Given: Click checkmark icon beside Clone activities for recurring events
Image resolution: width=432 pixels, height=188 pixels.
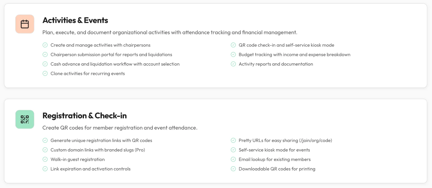Looking at the screenshot, I should point(45,73).
